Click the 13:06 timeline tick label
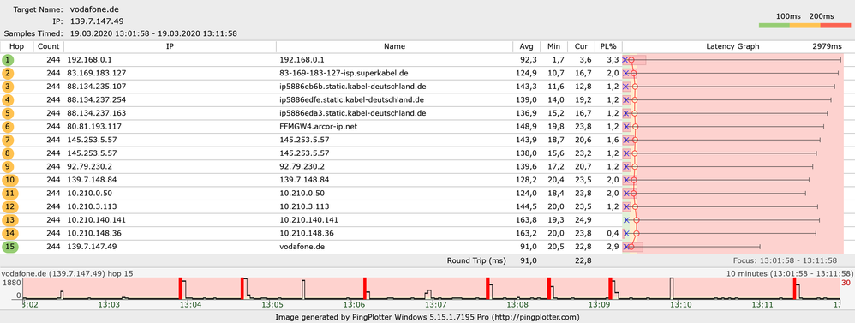This screenshot has width=855, height=323. [x=355, y=304]
